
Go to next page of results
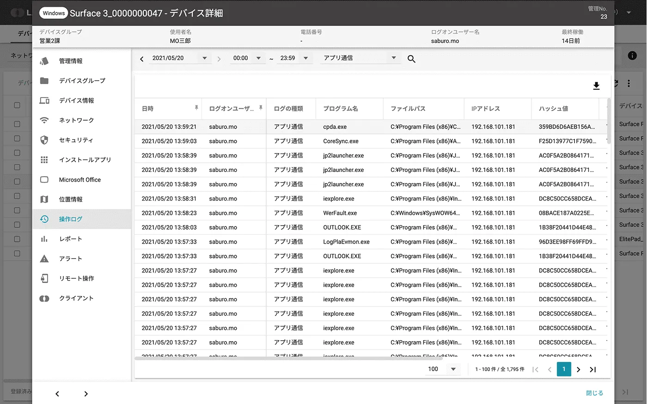[x=578, y=369]
